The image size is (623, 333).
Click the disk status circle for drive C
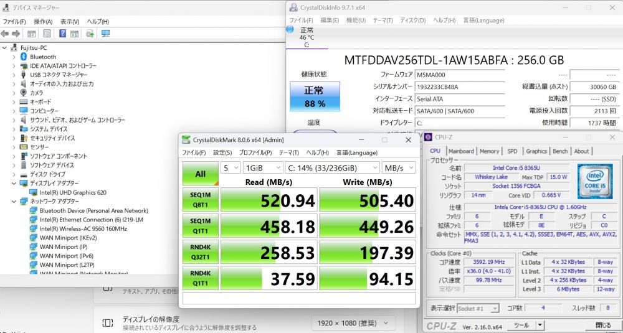click(x=290, y=29)
